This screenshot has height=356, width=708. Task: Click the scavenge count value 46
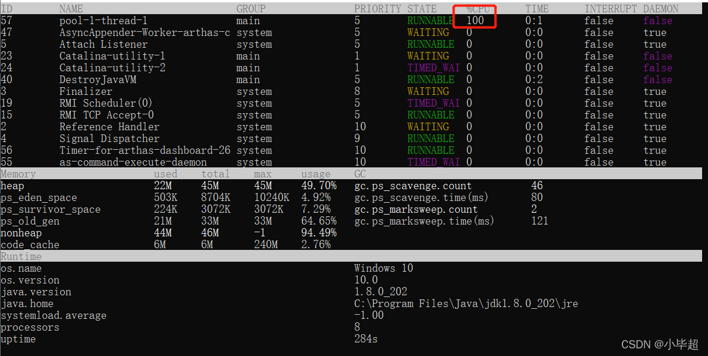click(537, 186)
